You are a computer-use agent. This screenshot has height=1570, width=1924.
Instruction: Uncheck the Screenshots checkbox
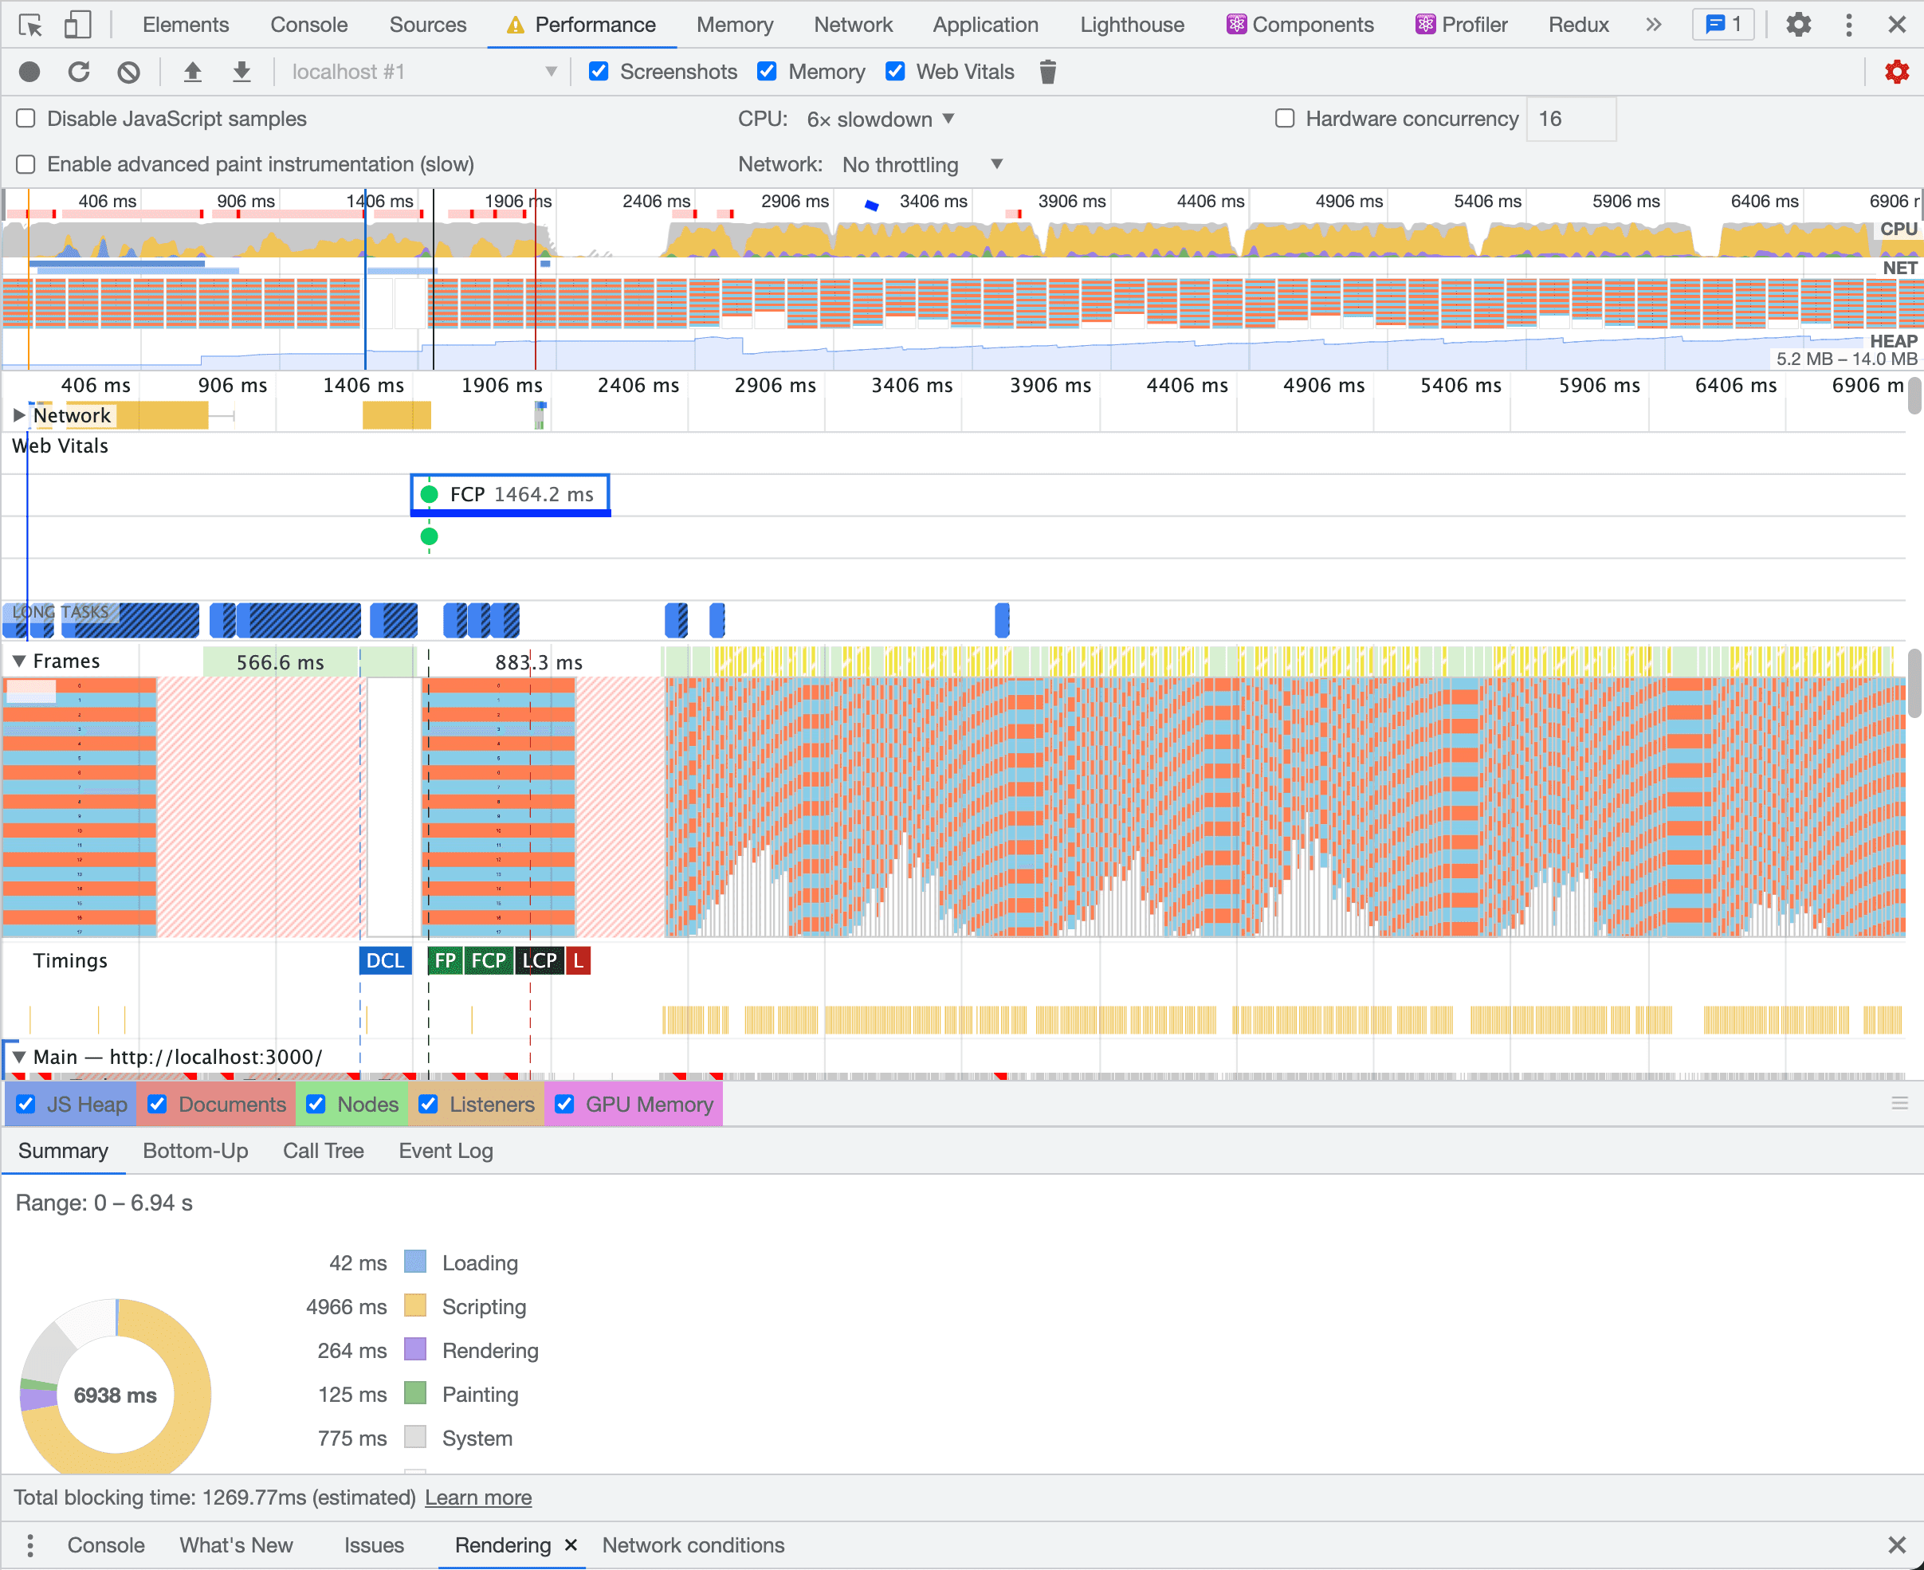[x=599, y=73]
